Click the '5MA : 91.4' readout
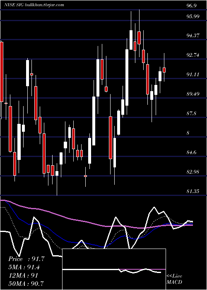Viewport: 207px width, 290px height. click(x=24, y=267)
